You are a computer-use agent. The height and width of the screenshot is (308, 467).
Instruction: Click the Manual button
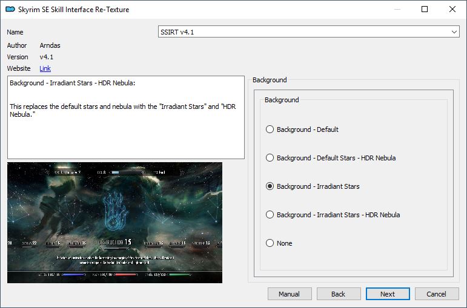point(290,294)
